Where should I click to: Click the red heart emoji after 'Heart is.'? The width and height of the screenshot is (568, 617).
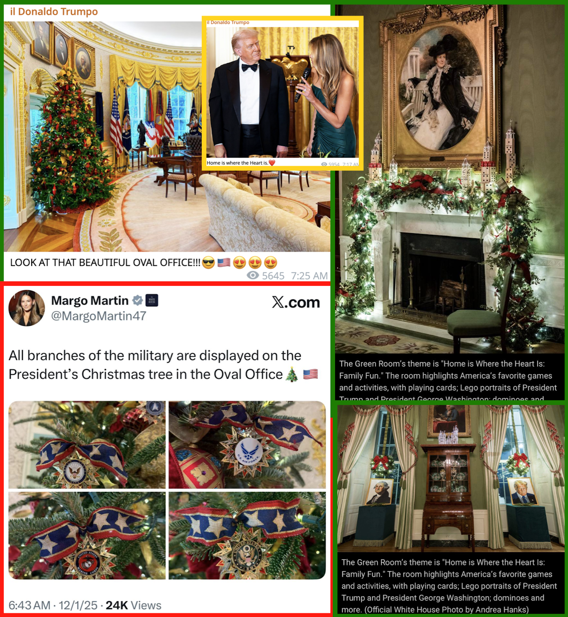pos(272,163)
